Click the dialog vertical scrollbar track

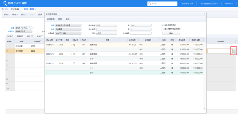(x=204, y=77)
